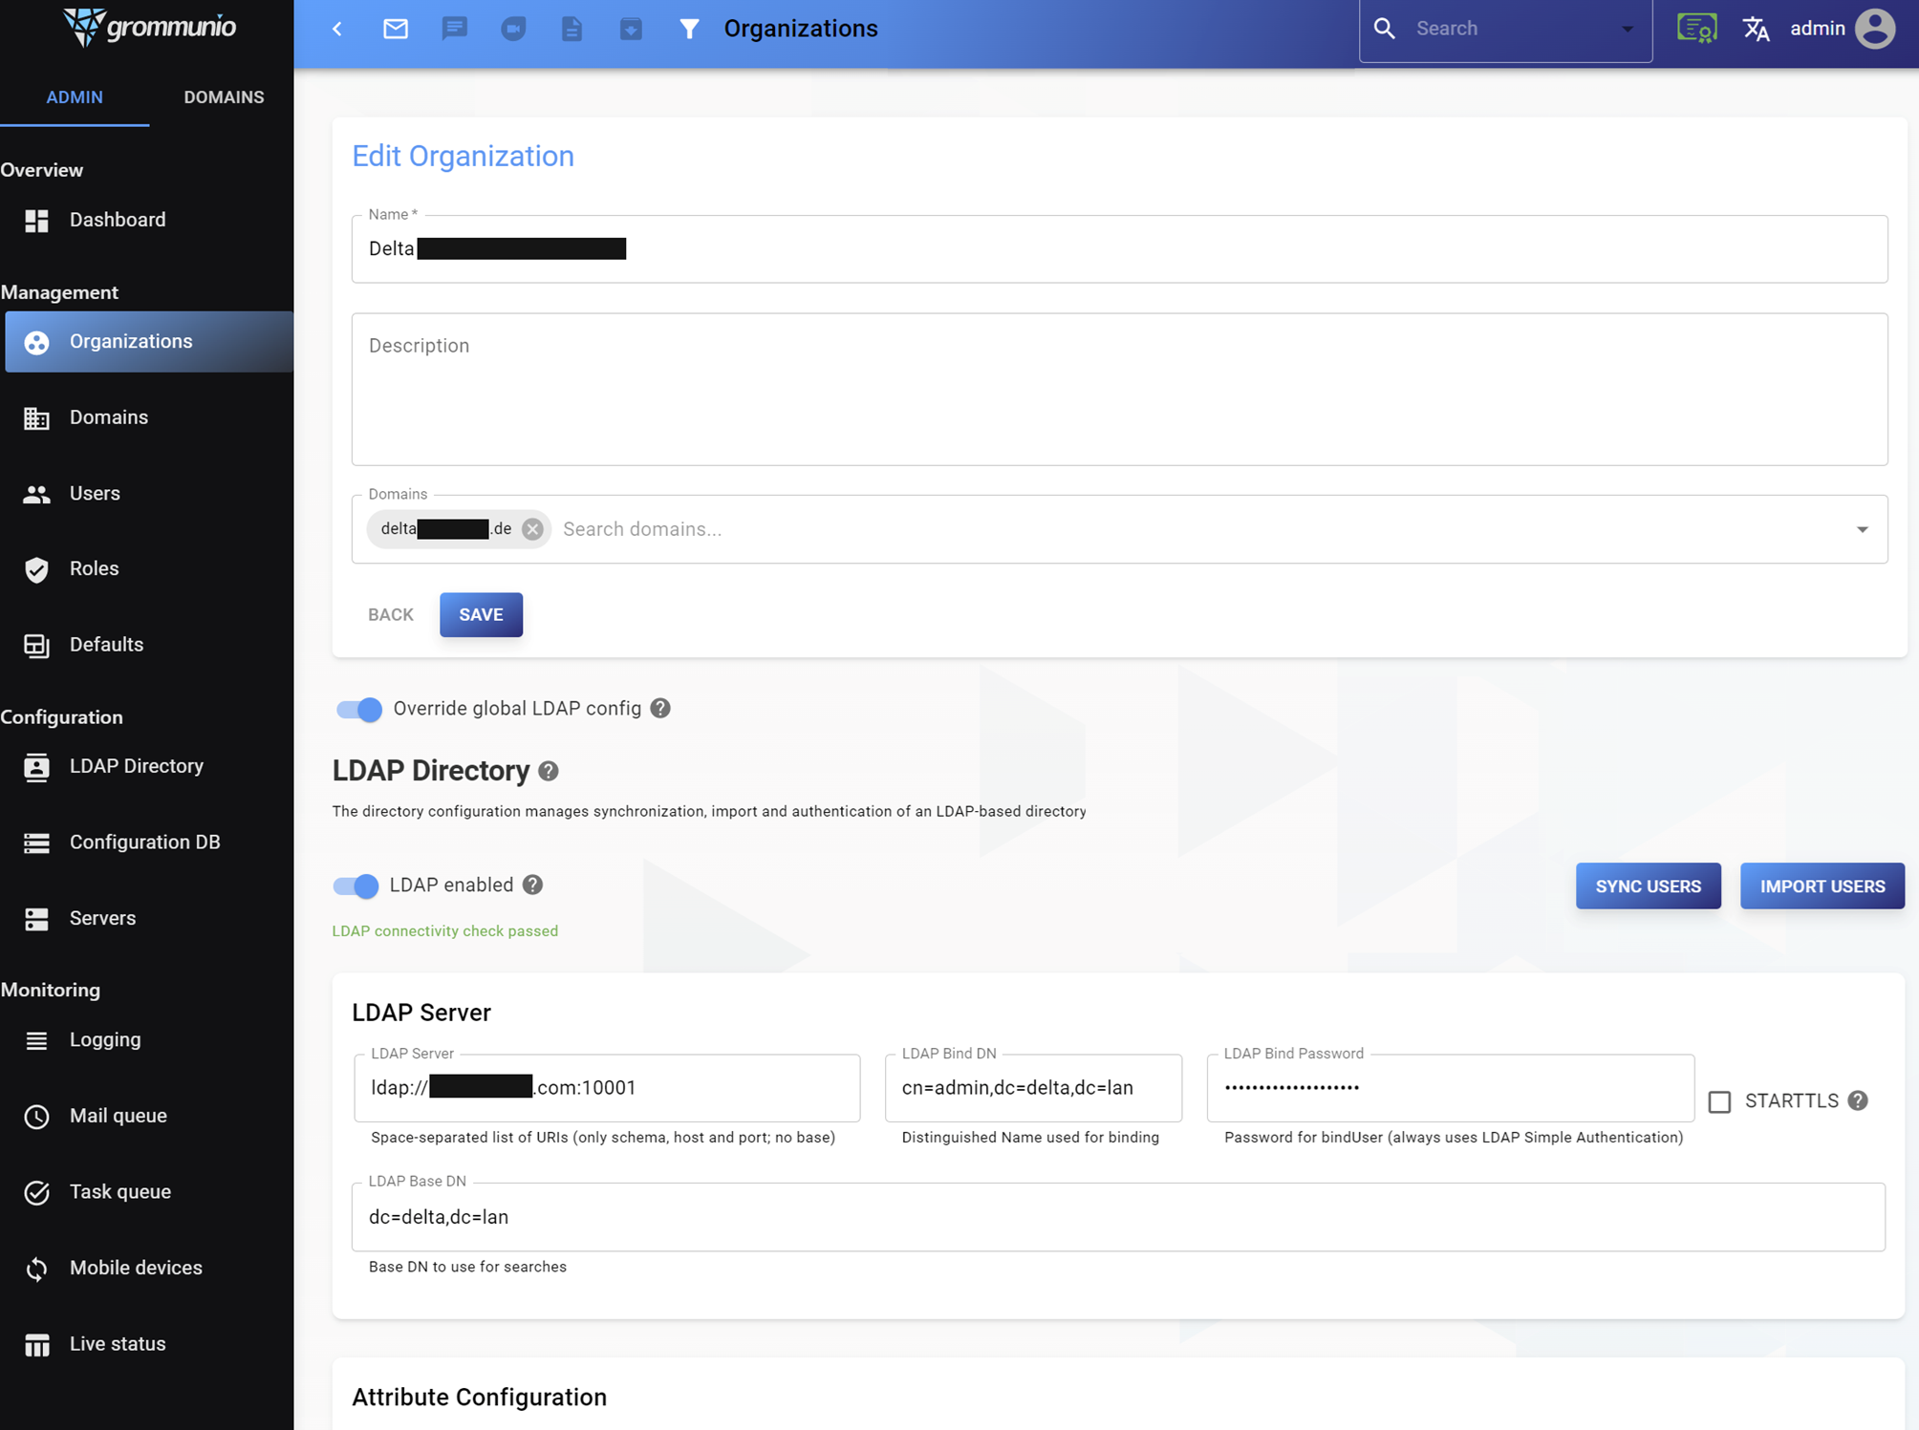Click the grommunio logo icon
Viewport: 1919px width, 1430px height.
[x=81, y=27]
